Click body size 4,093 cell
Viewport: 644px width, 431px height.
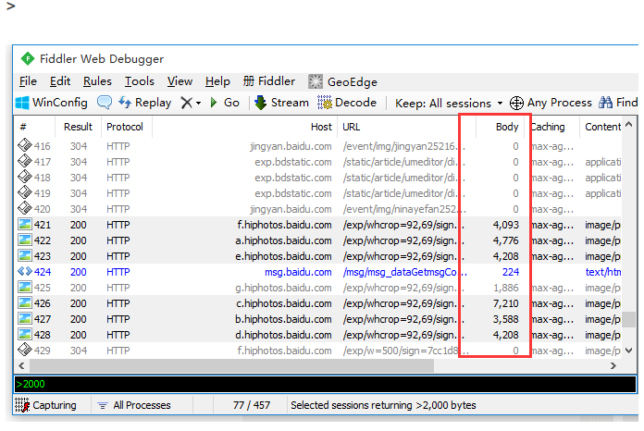[x=505, y=225]
